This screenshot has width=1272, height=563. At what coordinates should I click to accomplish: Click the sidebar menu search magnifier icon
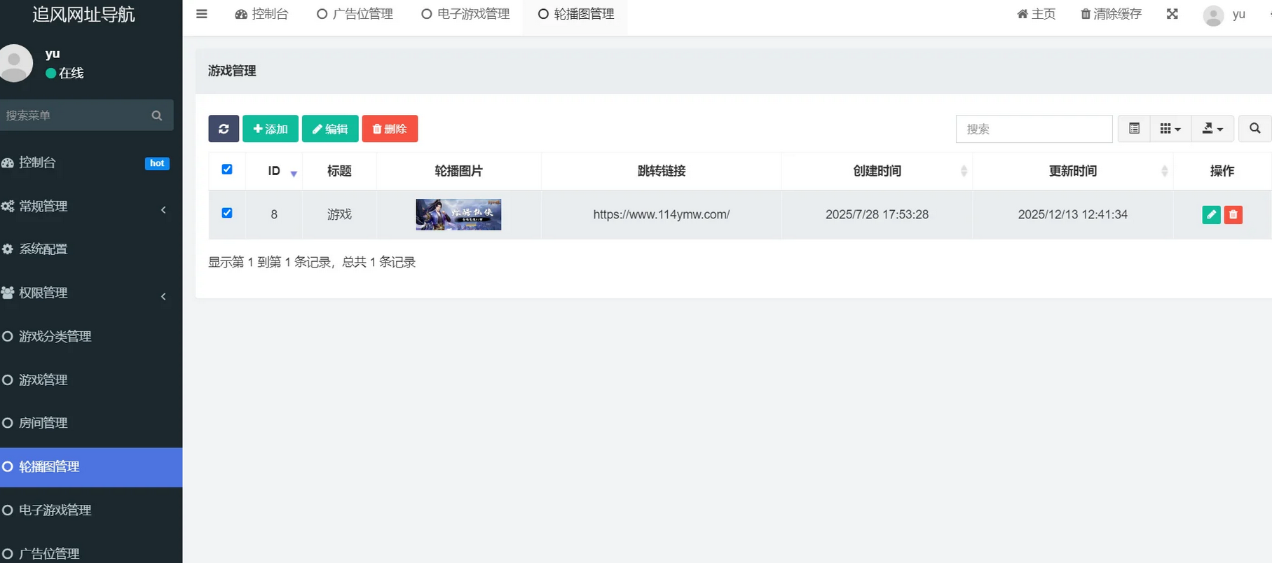[157, 116]
